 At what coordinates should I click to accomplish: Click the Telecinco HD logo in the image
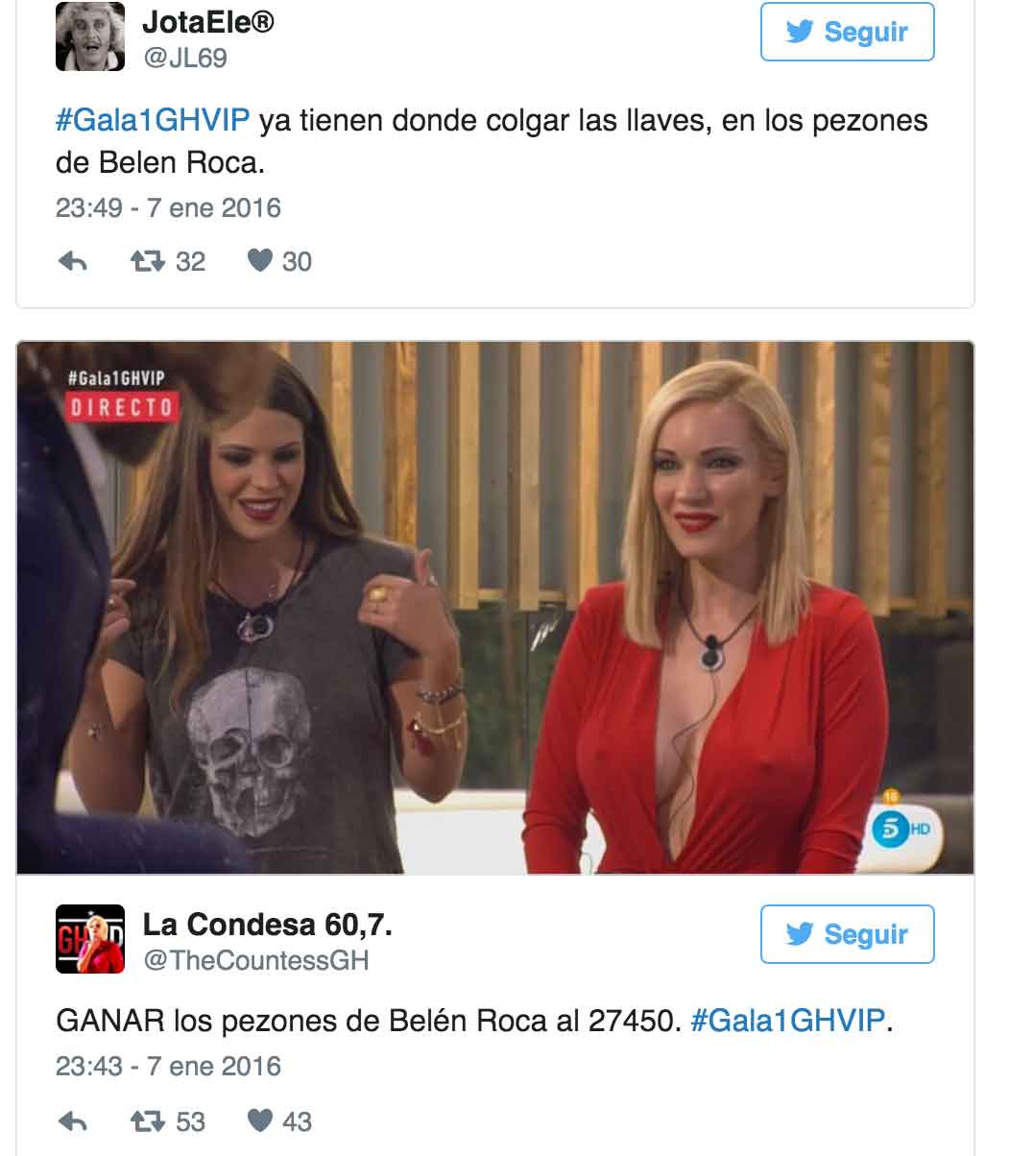click(902, 826)
